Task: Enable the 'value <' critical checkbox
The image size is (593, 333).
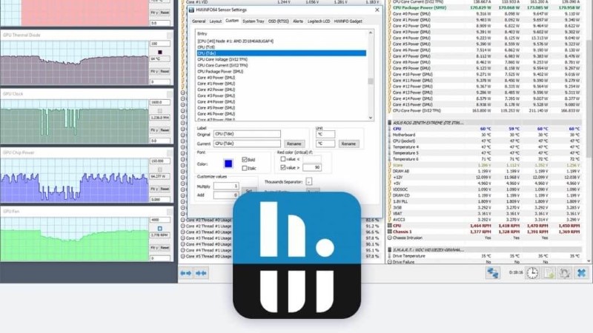Action: point(283,159)
